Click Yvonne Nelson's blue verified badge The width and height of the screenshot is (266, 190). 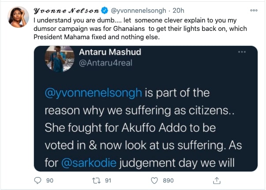coord(105,11)
